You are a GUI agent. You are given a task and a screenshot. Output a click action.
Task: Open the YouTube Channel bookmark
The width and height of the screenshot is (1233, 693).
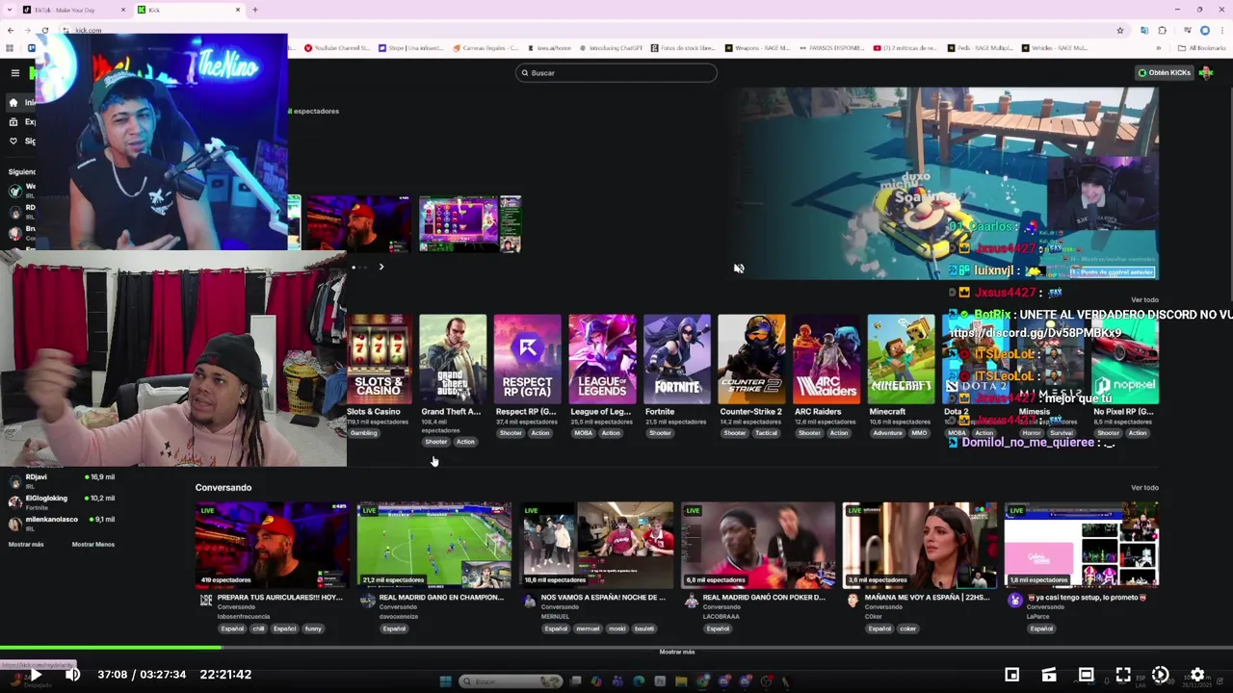[336, 47]
